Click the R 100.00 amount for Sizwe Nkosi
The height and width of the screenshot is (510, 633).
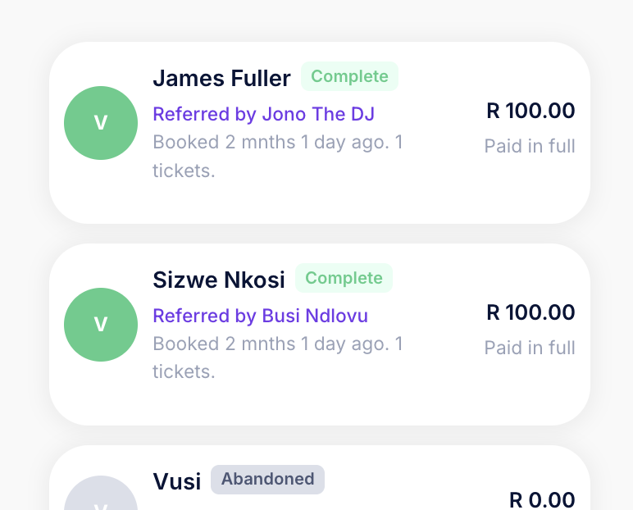pos(531,312)
